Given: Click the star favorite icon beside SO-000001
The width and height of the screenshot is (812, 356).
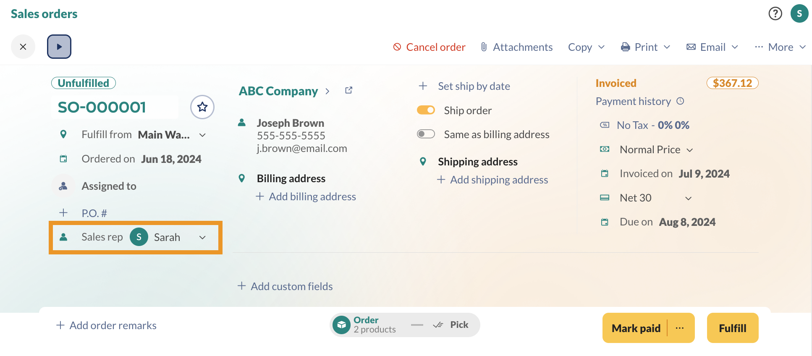Looking at the screenshot, I should 202,107.
